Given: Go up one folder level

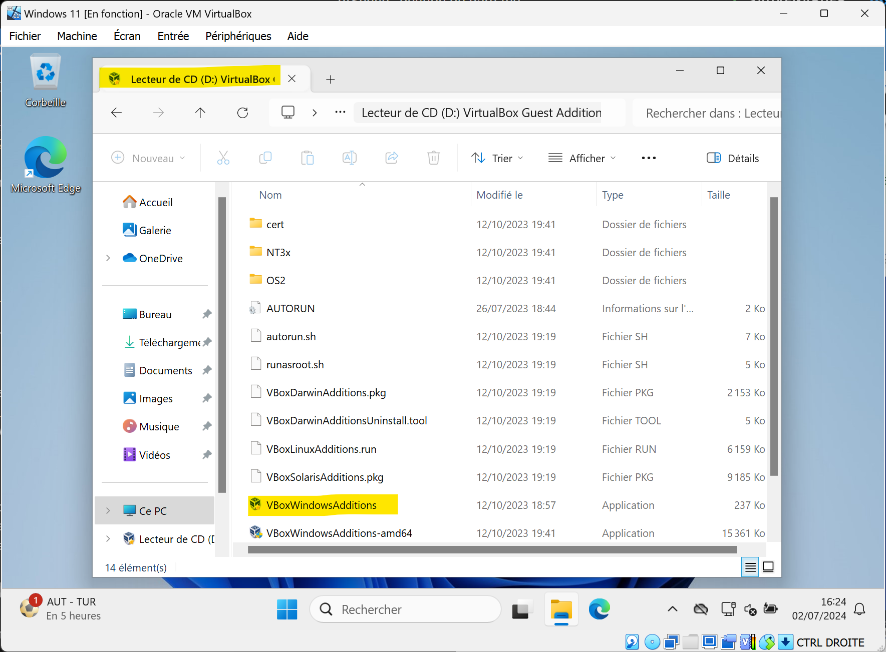Looking at the screenshot, I should (x=200, y=113).
